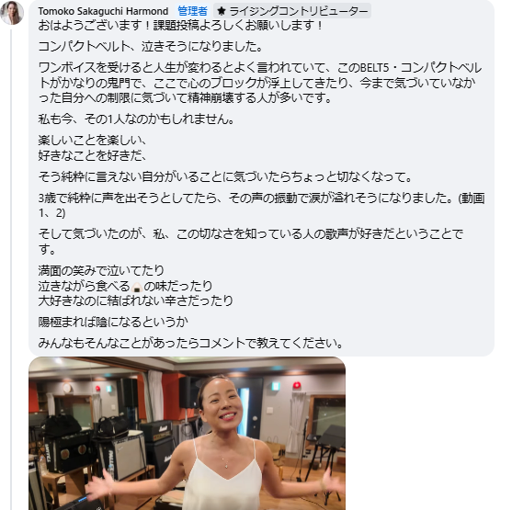The image size is (512, 510).
Task: Click the line 陽極まれば陰になるというか
Action: pos(113,322)
